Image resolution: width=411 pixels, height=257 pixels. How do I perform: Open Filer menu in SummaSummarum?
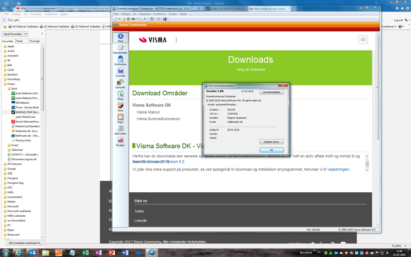click(116, 14)
